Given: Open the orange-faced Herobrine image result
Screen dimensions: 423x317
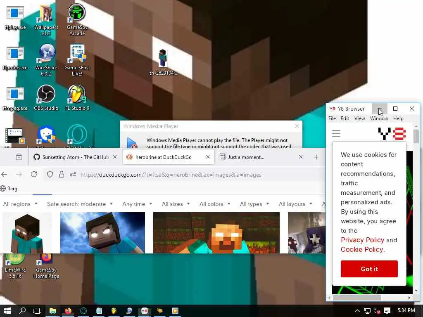Looking at the screenshot, I should [216, 233].
